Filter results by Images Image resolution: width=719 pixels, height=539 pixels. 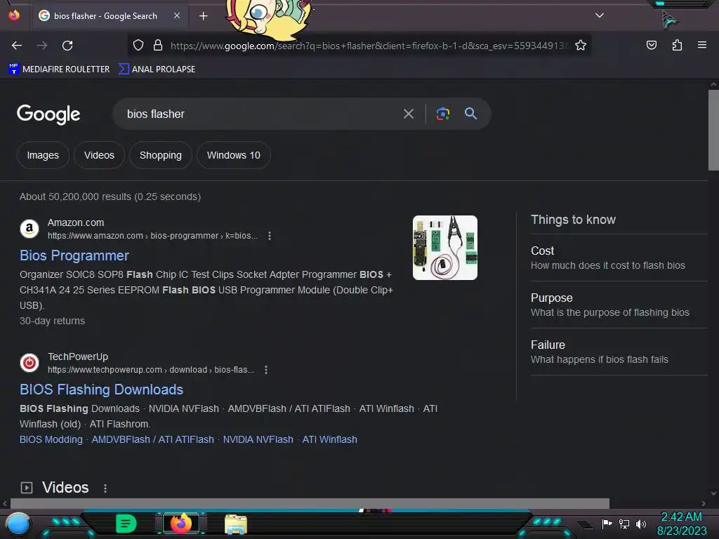pos(43,155)
